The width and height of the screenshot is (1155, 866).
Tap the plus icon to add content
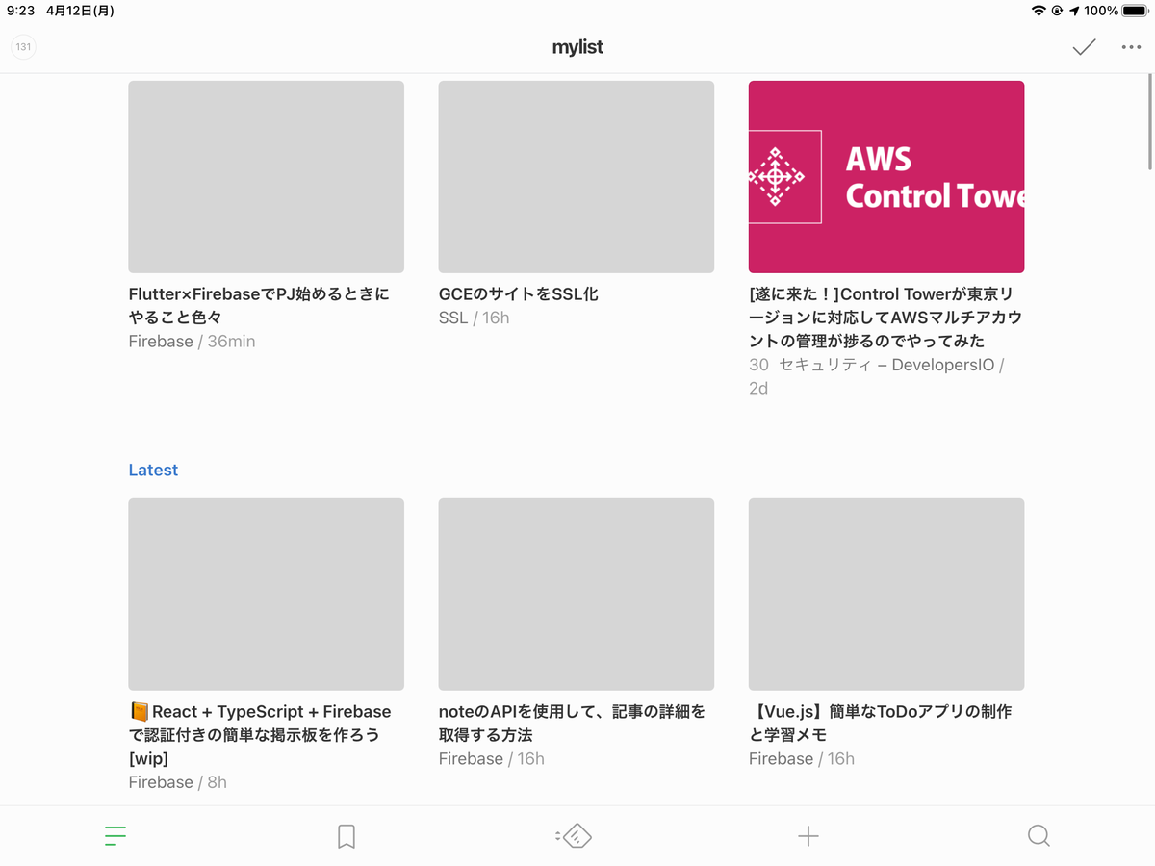808,836
